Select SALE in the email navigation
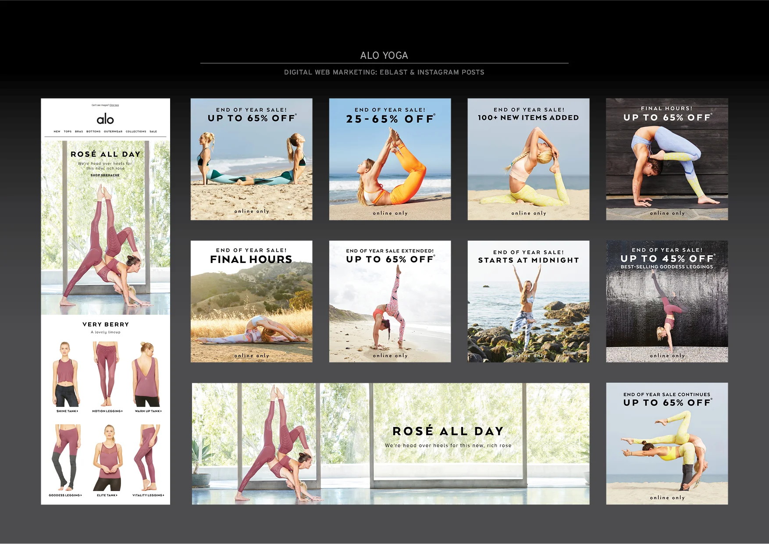The image size is (769, 544). pos(153,132)
